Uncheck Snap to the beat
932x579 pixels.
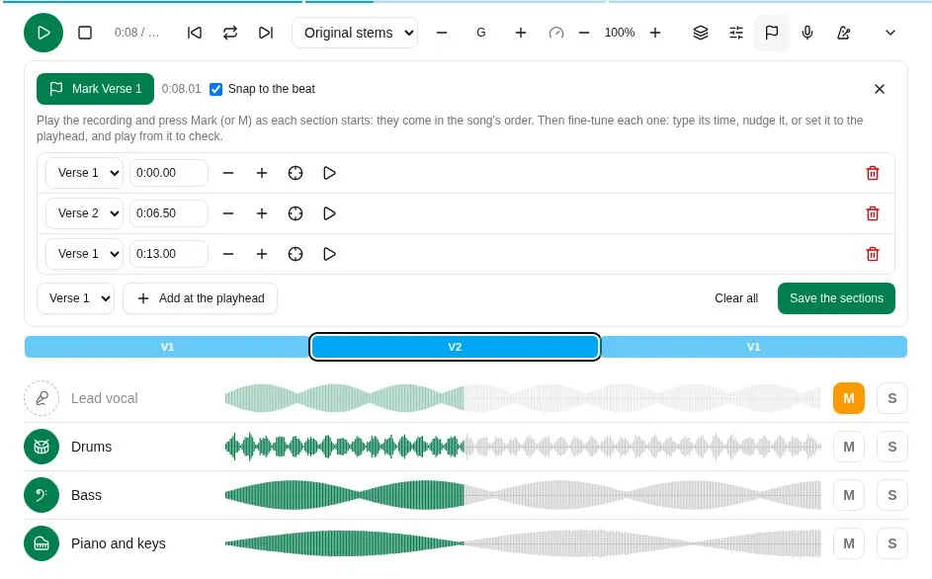point(215,89)
